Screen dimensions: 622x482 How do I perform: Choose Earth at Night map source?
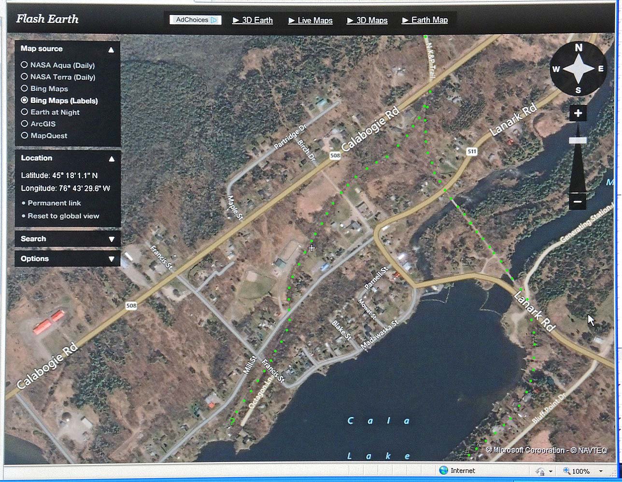24,112
